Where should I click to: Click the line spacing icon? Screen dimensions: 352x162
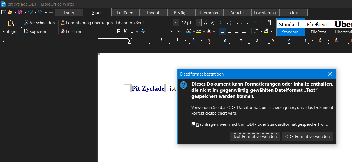[256, 31]
